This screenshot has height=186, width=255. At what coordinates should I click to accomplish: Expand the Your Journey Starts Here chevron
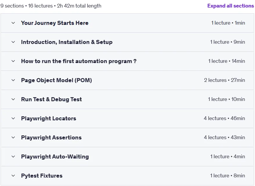13,23
